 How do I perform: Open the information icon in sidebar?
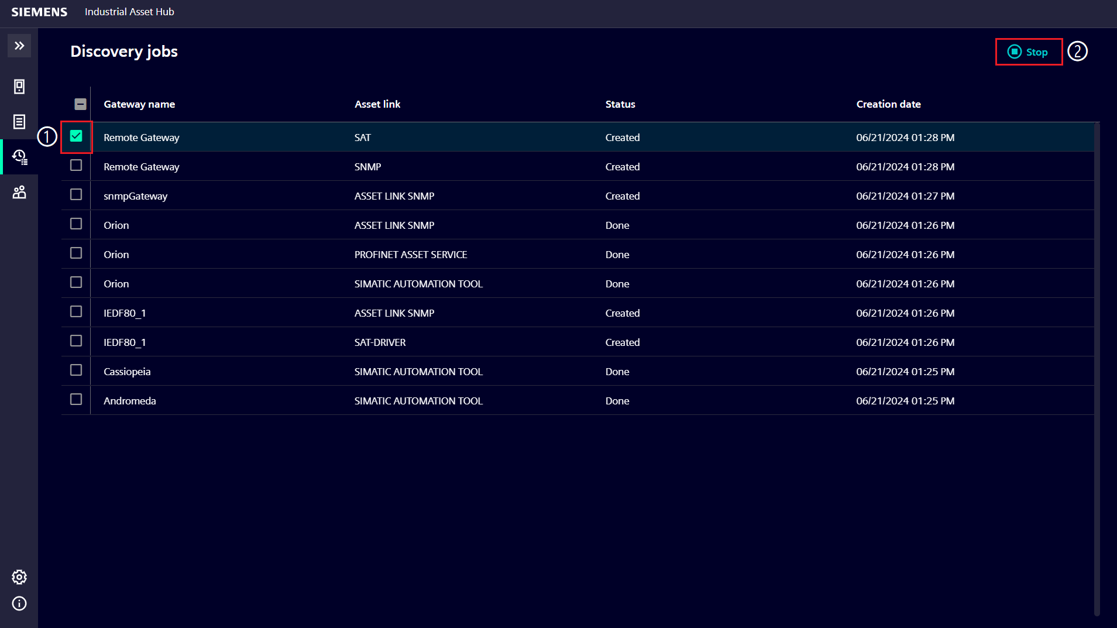19,603
